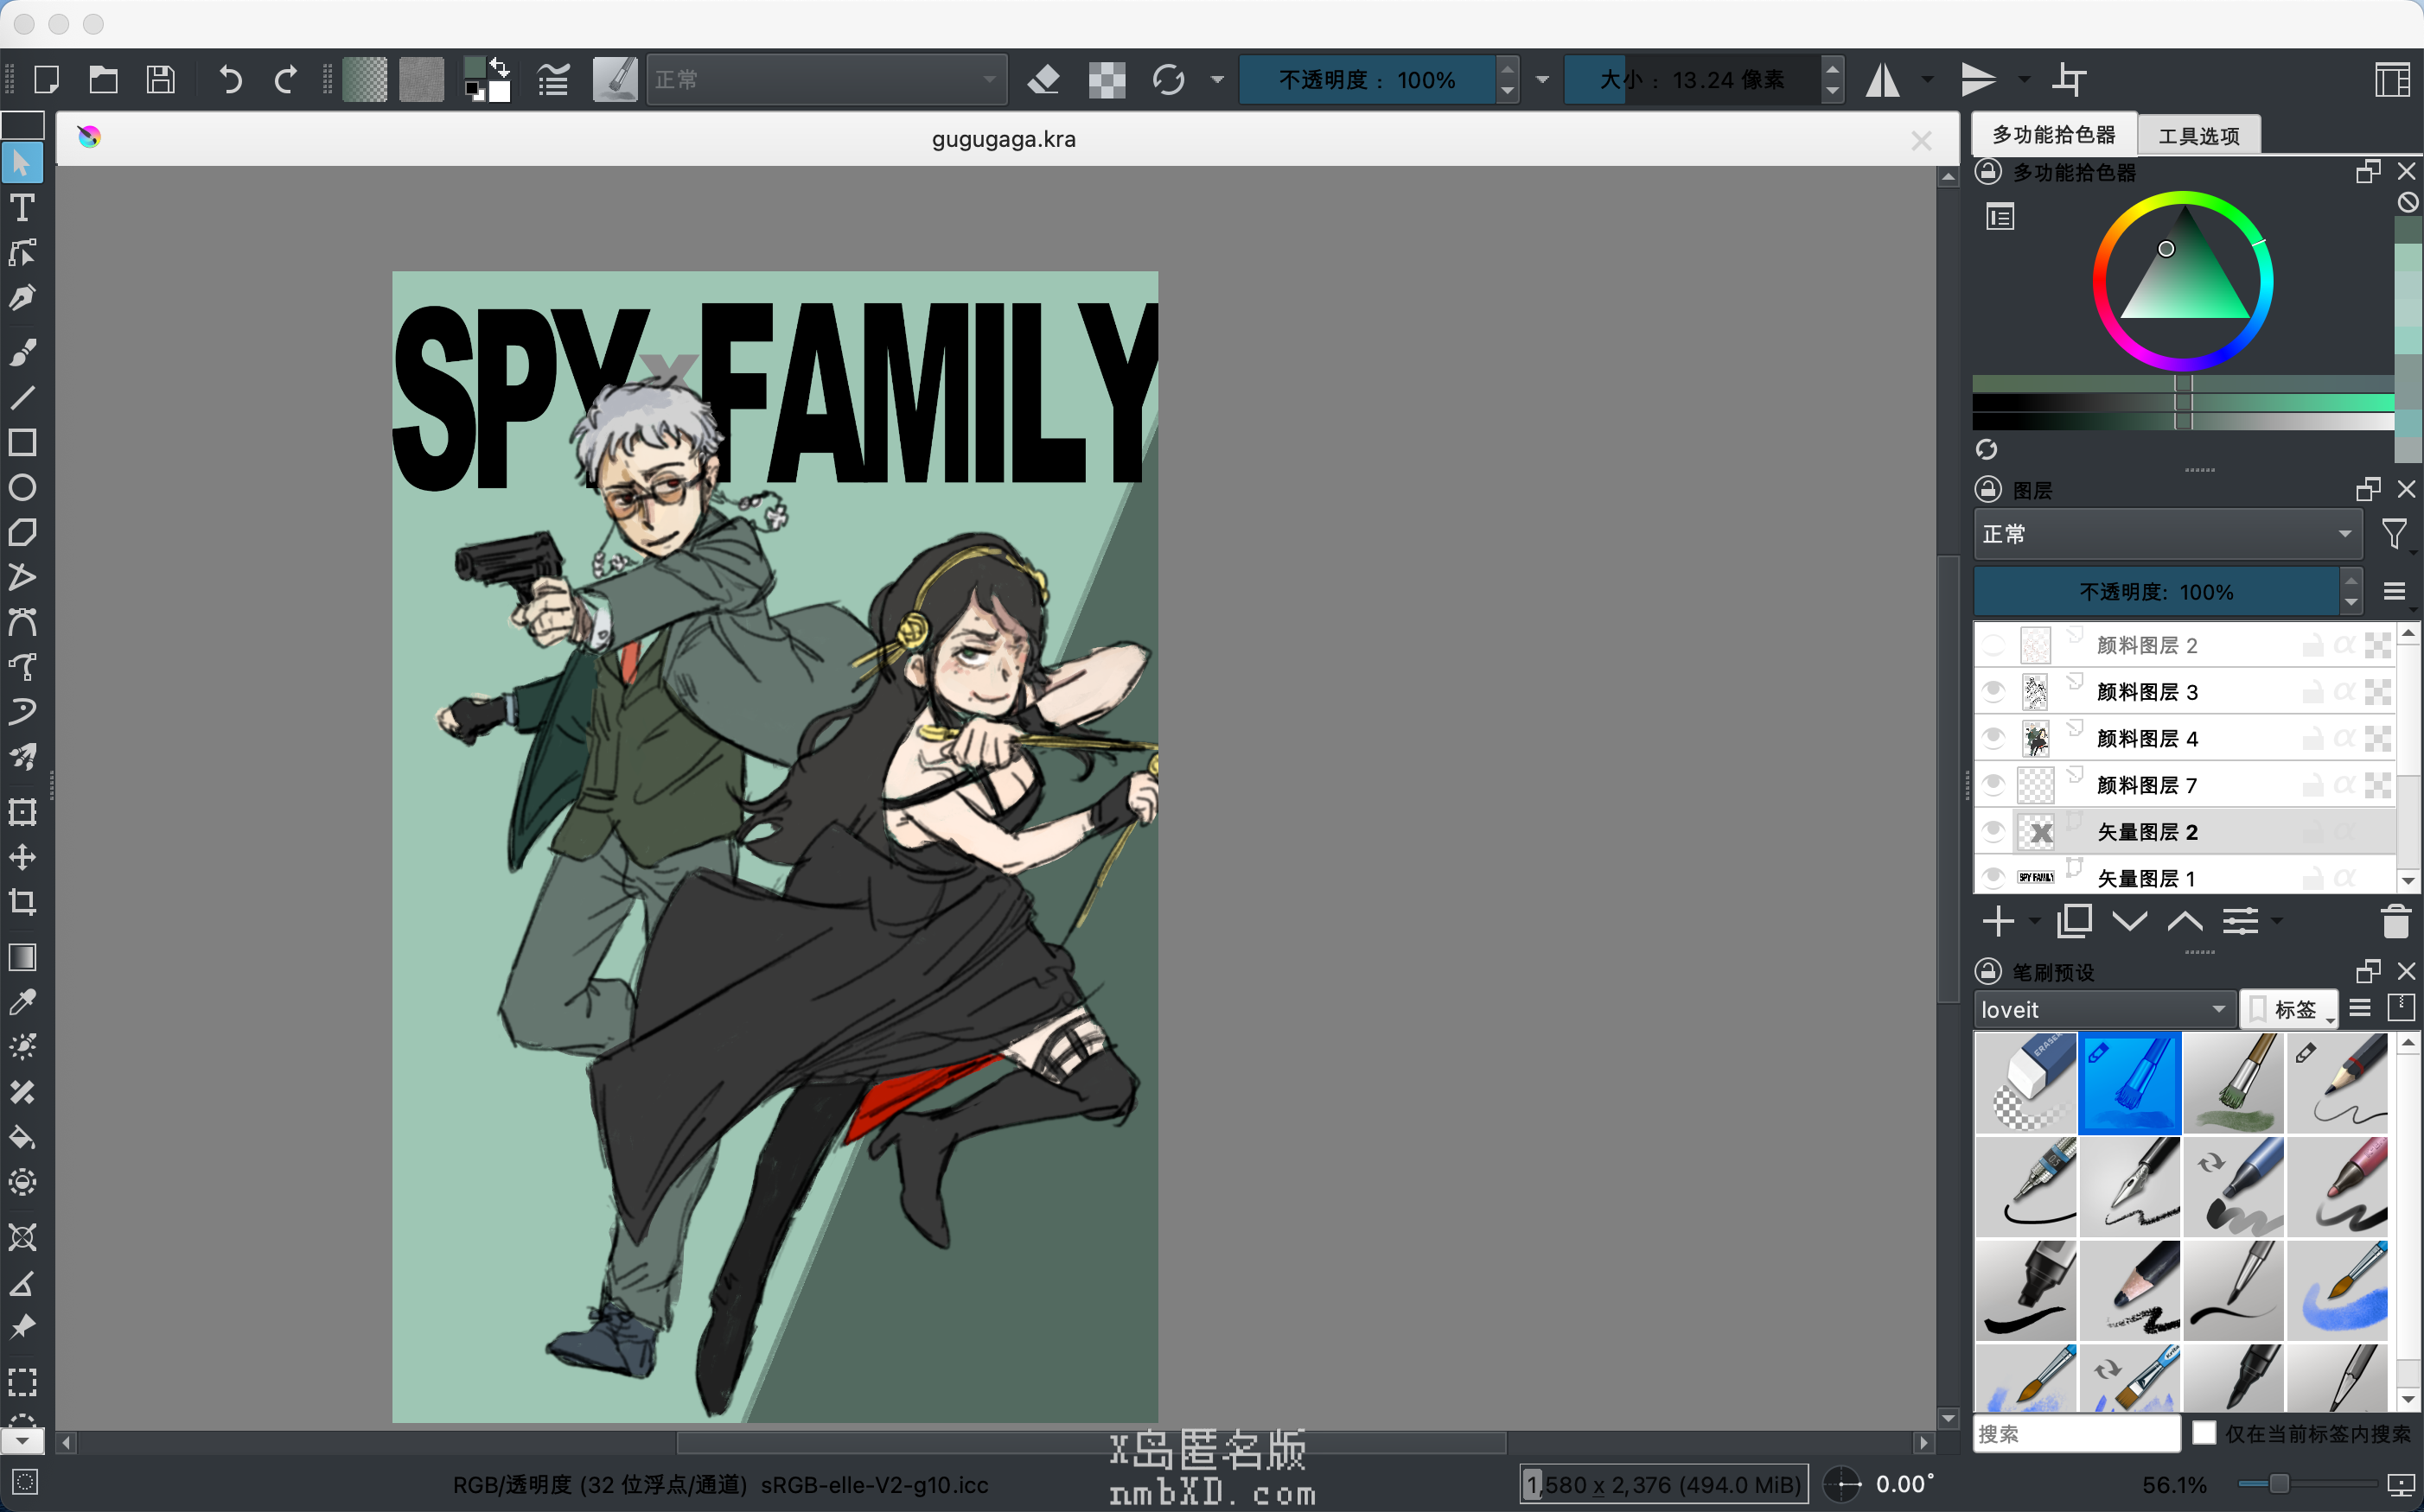2424x1512 pixels.
Task: Toggle visibility of 矢量图层 2
Action: (1993, 832)
